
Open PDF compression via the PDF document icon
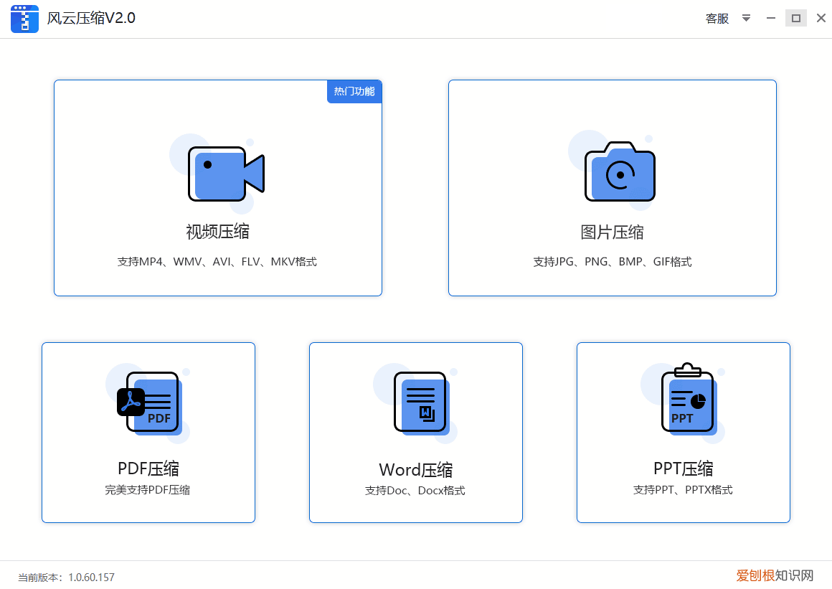tap(148, 402)
